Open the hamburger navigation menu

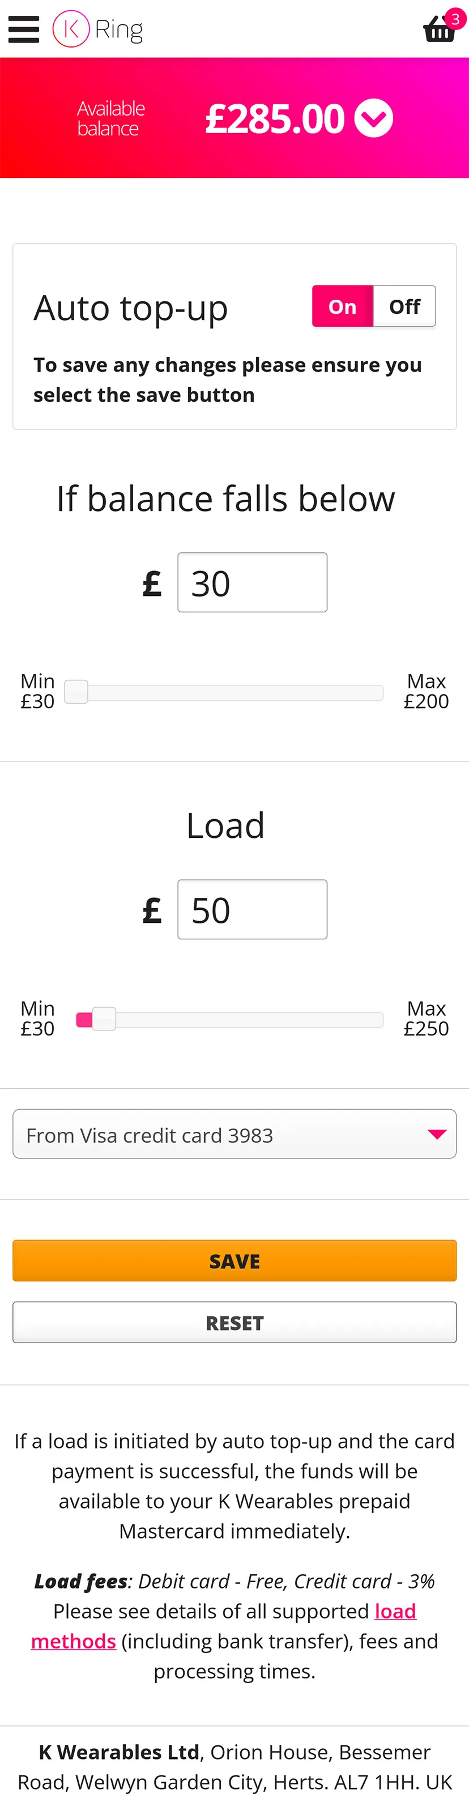[23, 29]
